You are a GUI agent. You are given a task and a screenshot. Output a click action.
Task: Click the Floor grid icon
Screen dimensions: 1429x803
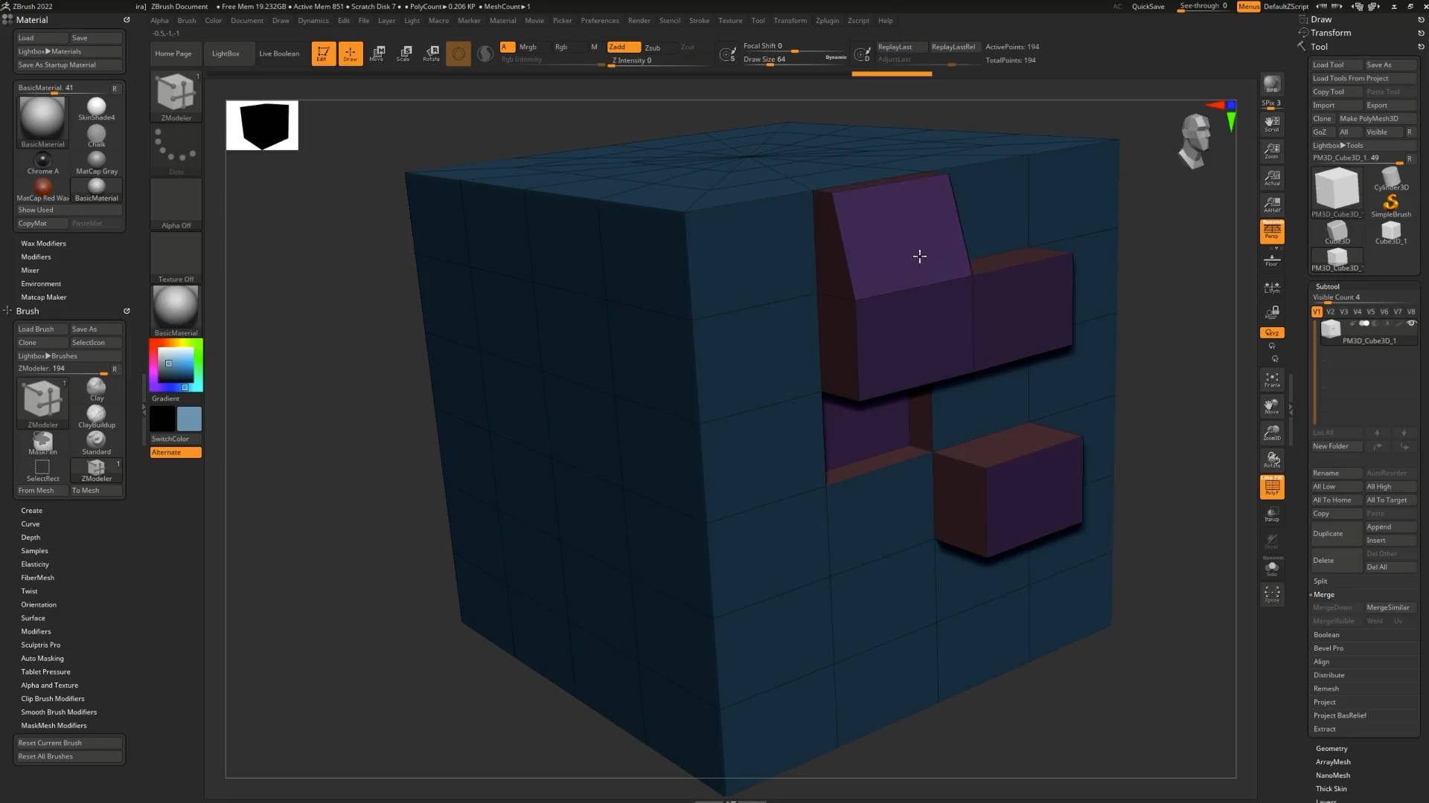point(1272,259)
